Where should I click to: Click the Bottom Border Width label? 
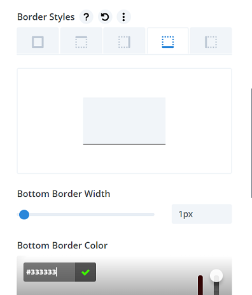coord(64,194)
